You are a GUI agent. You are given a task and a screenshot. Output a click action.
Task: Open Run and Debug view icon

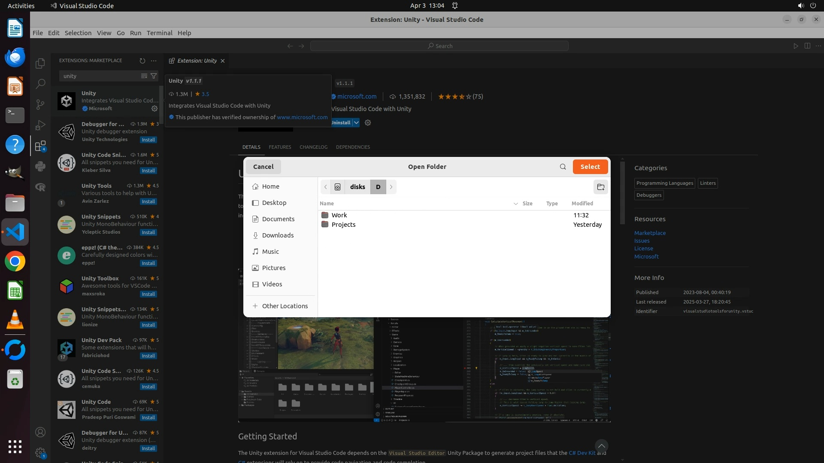40,125
